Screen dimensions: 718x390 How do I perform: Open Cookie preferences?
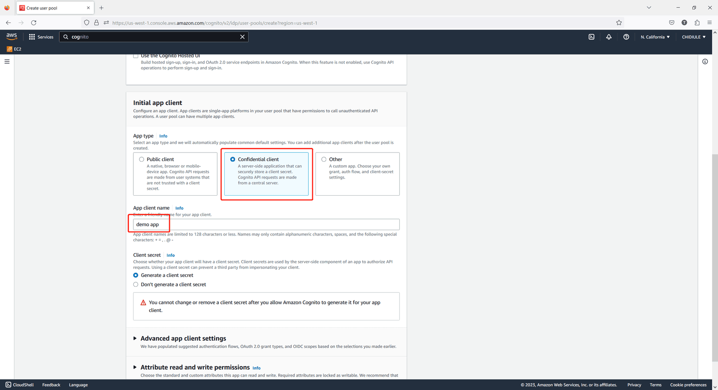click(688, 385)
